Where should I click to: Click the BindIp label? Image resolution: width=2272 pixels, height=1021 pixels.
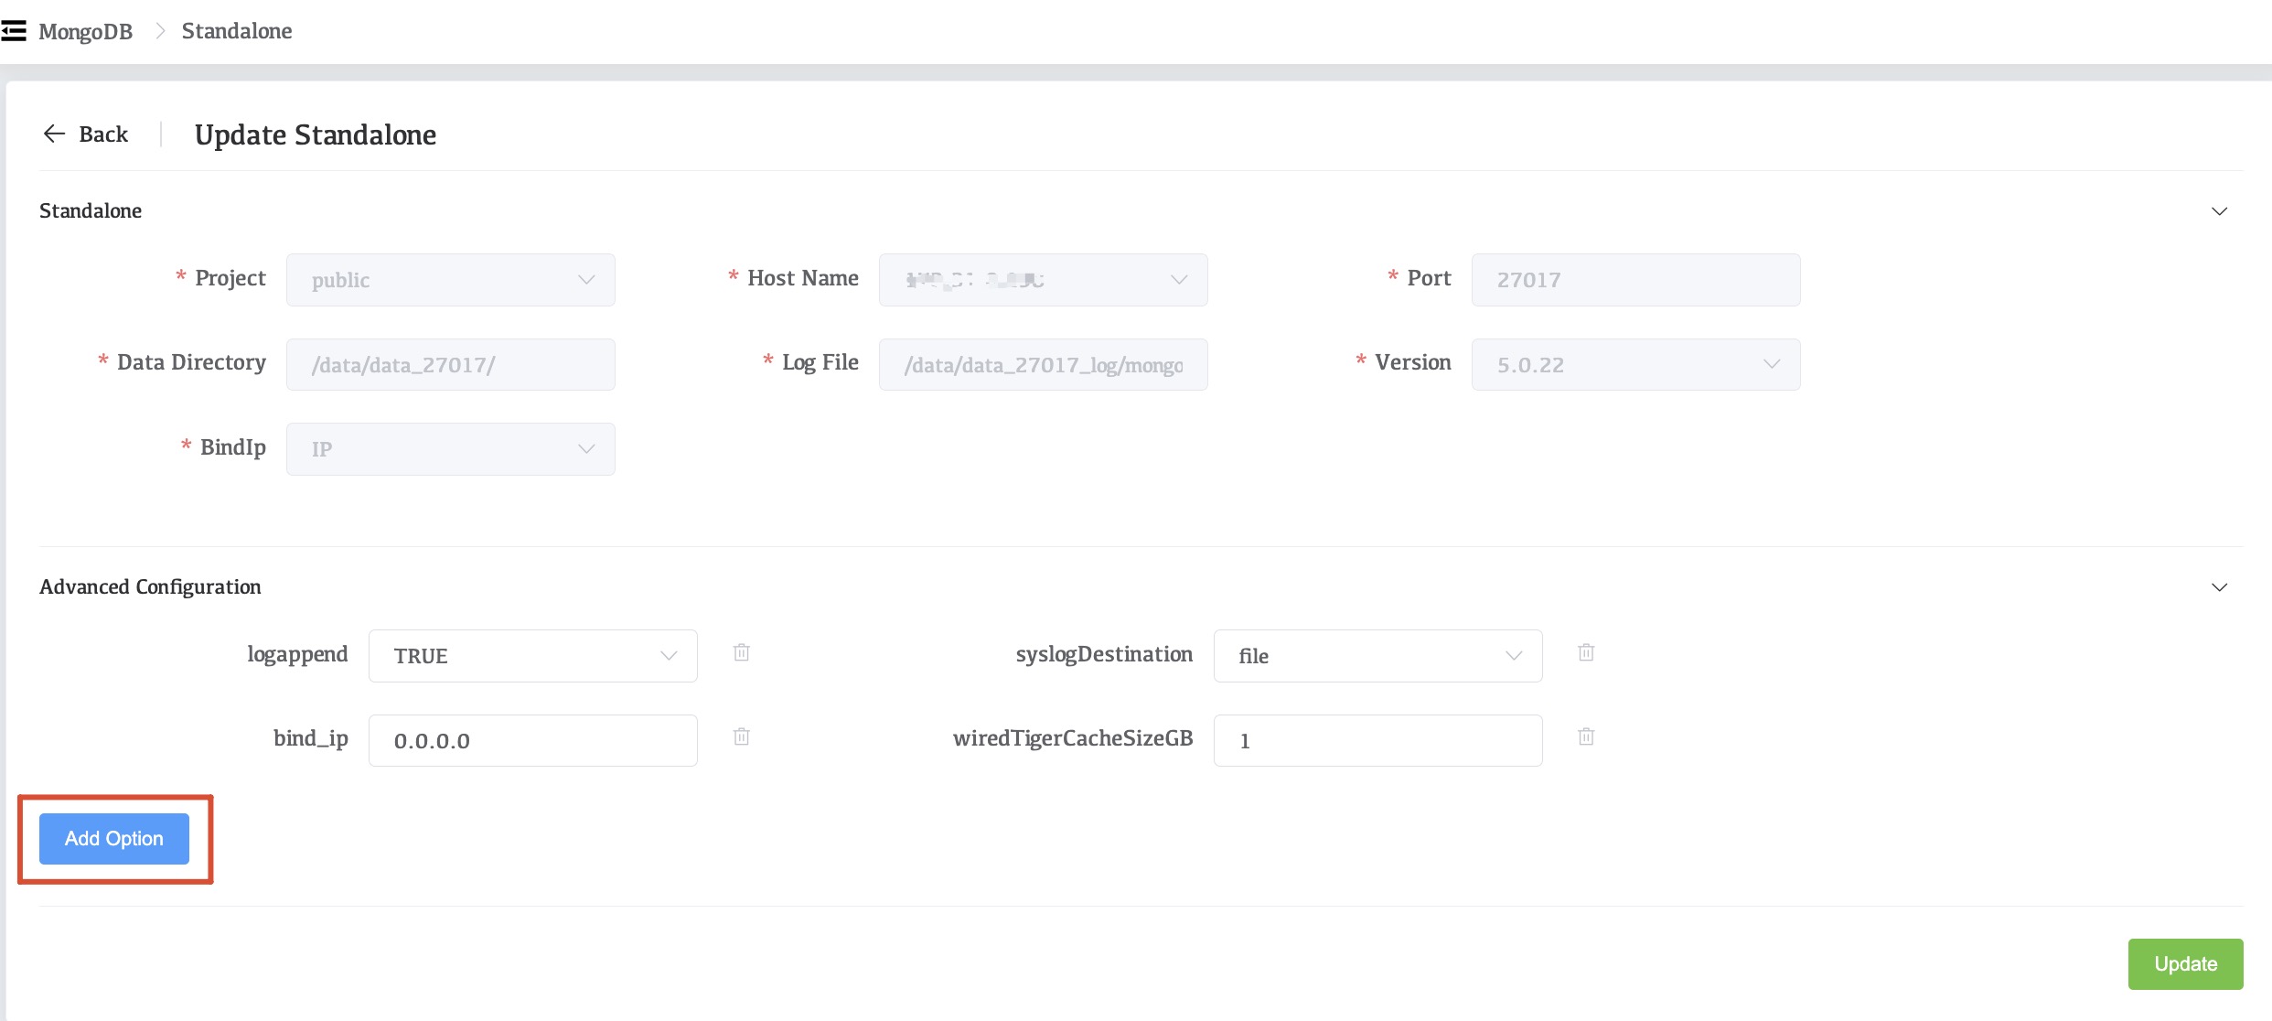(x=233, y=447)
